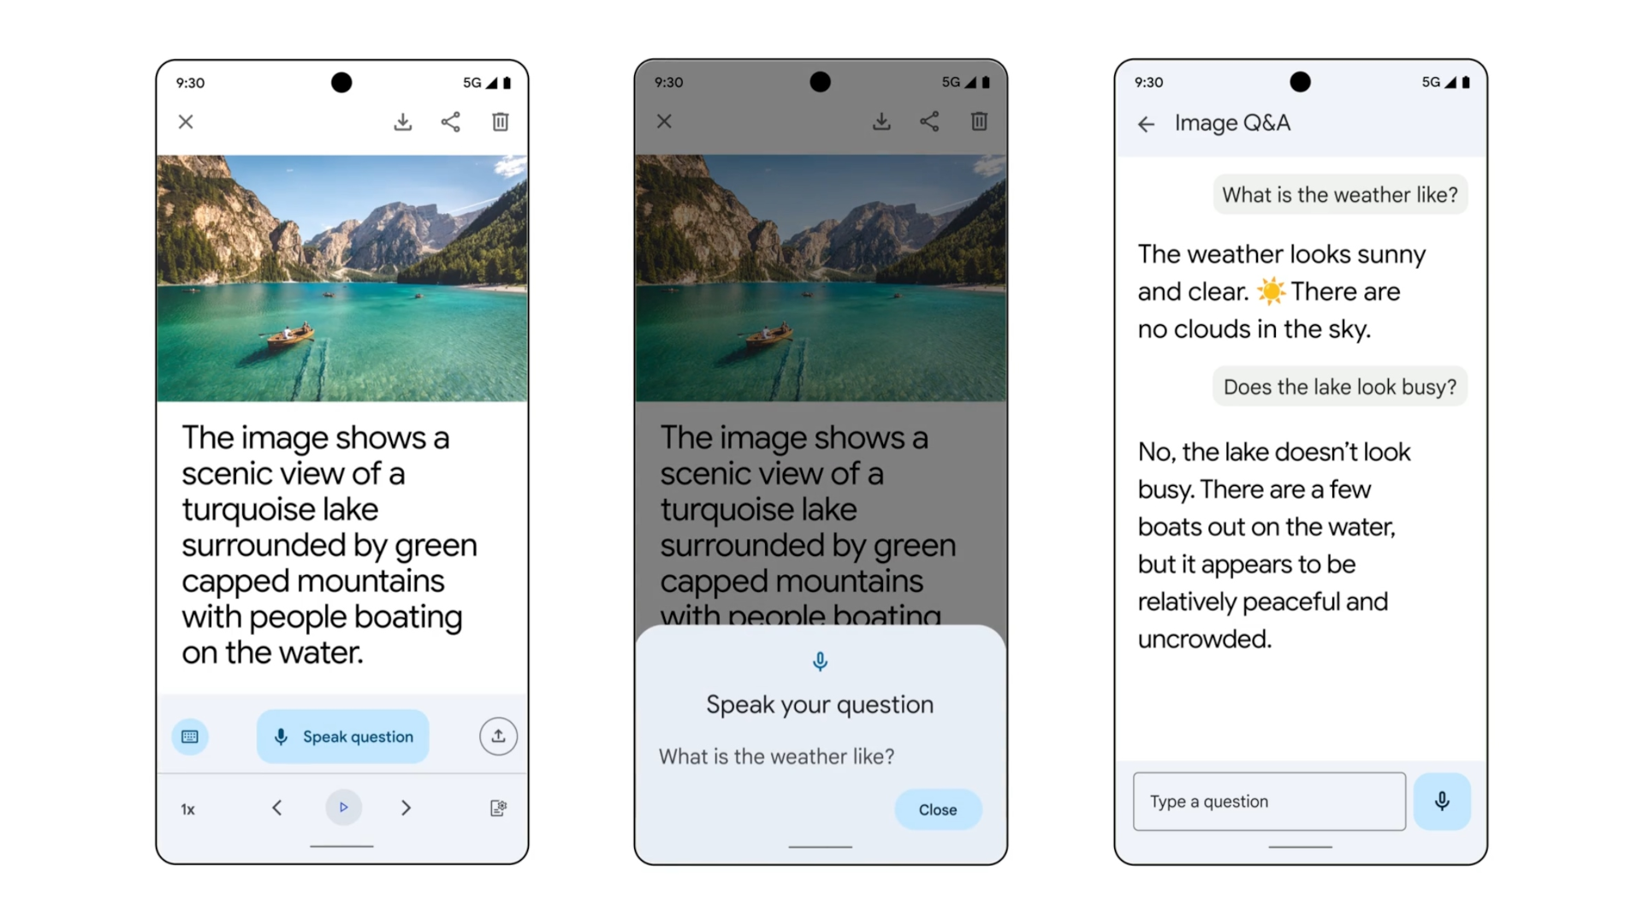
Task: Tap Close button on speak question modal
Action: [937, 808]
